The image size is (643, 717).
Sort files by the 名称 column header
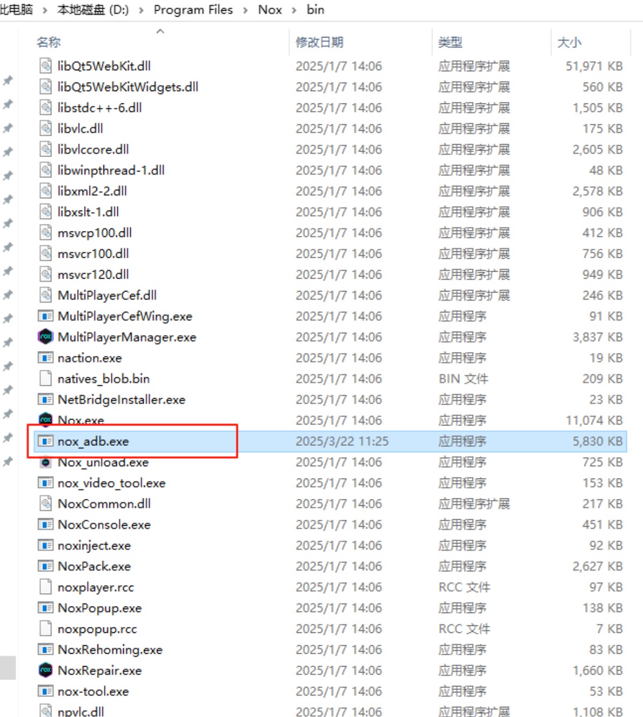49,42
